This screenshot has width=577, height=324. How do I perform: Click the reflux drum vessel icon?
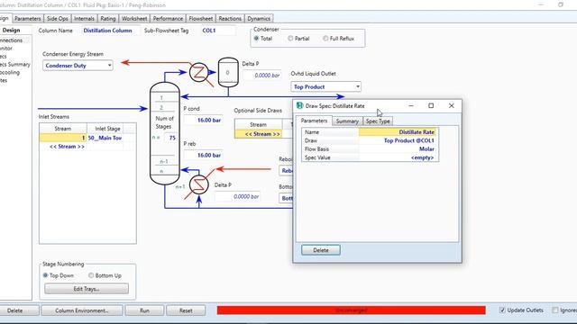(228, 72)
